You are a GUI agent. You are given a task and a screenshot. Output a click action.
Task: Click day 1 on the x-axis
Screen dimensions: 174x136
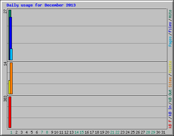coord(11,132)
